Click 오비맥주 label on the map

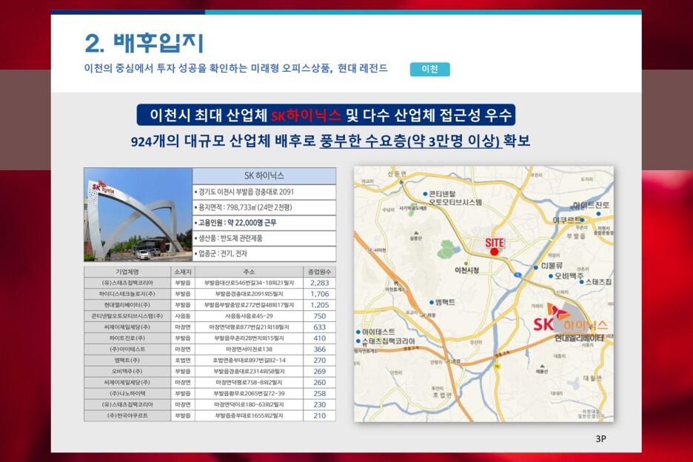[x=569, y=276]
